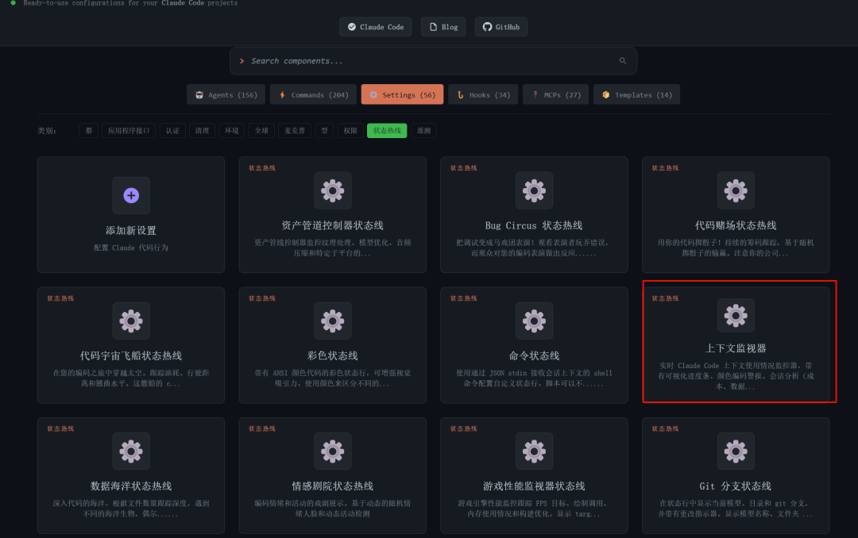Filter by 应用程序接口 category
858x538 pixels.
(x=129, y=131)
